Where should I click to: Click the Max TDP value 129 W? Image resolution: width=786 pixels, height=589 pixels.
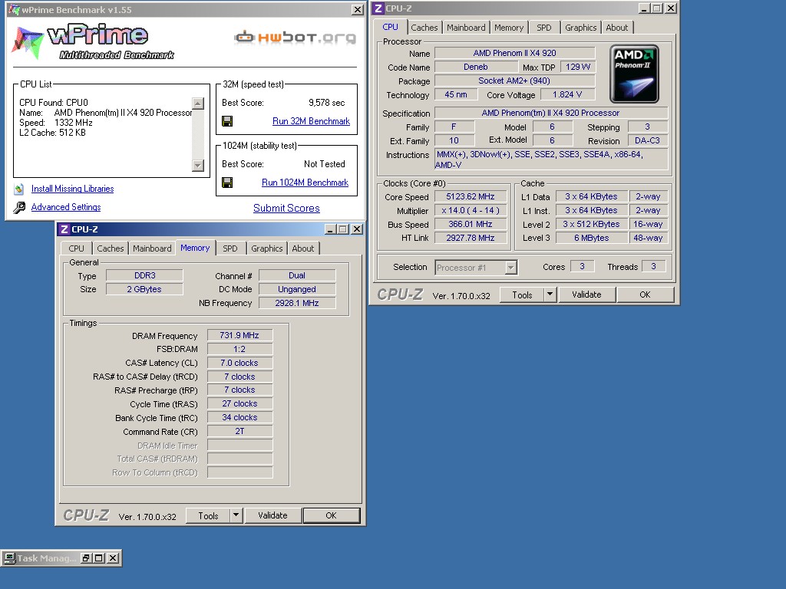point(577,67)
